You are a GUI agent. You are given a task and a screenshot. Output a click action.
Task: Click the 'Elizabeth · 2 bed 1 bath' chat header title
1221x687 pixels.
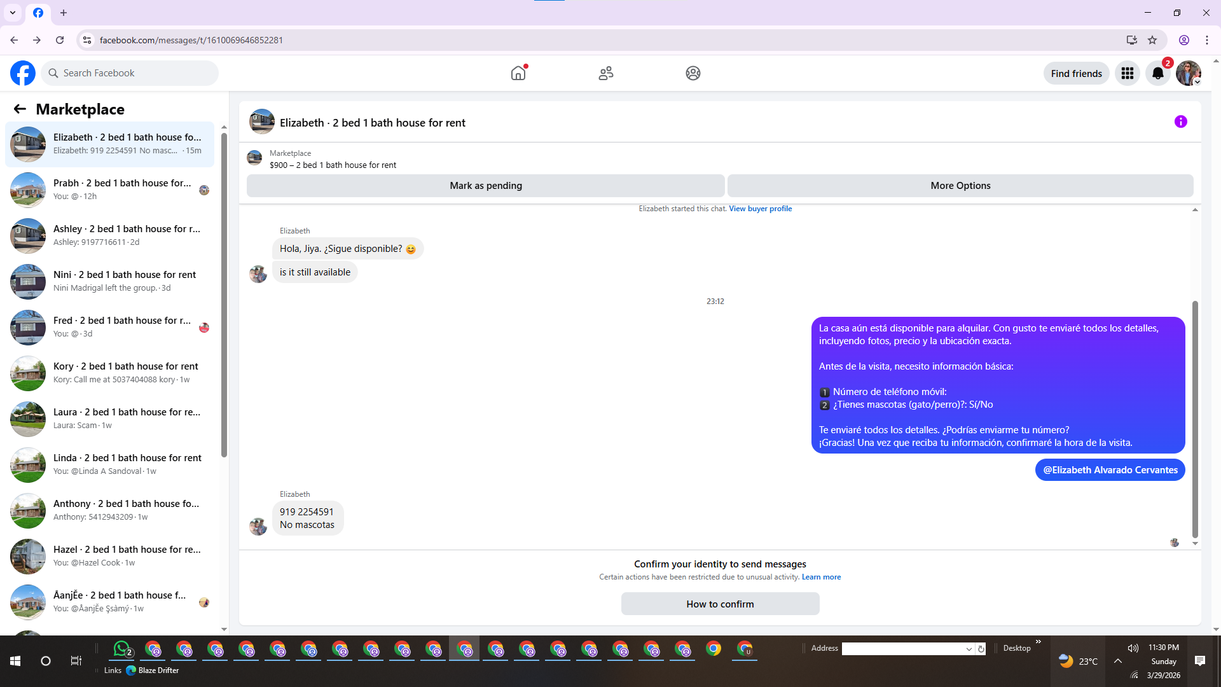373,123
